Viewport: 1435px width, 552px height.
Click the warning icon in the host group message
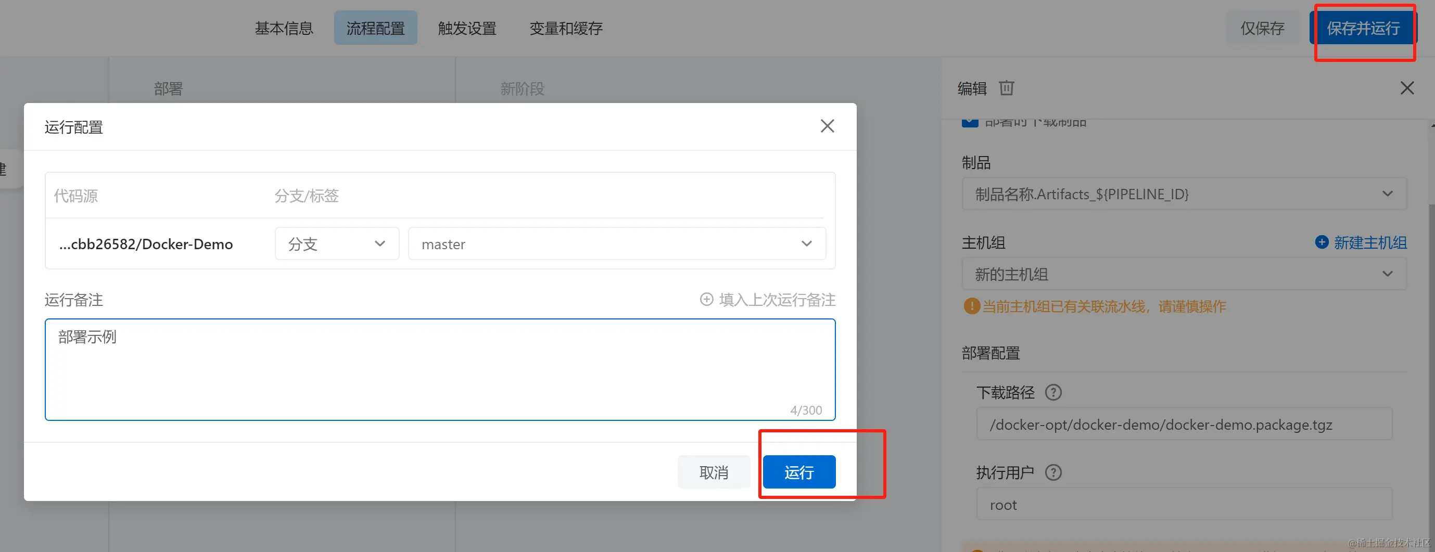[971, 306]
